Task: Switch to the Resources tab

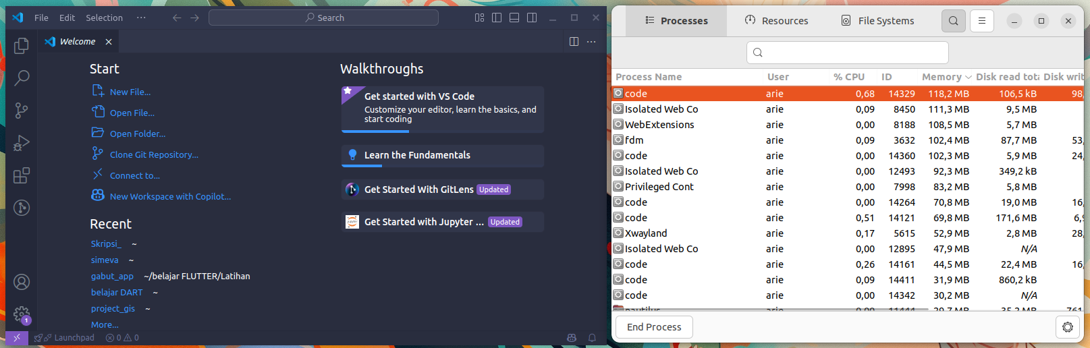Action: pos(776,21)
